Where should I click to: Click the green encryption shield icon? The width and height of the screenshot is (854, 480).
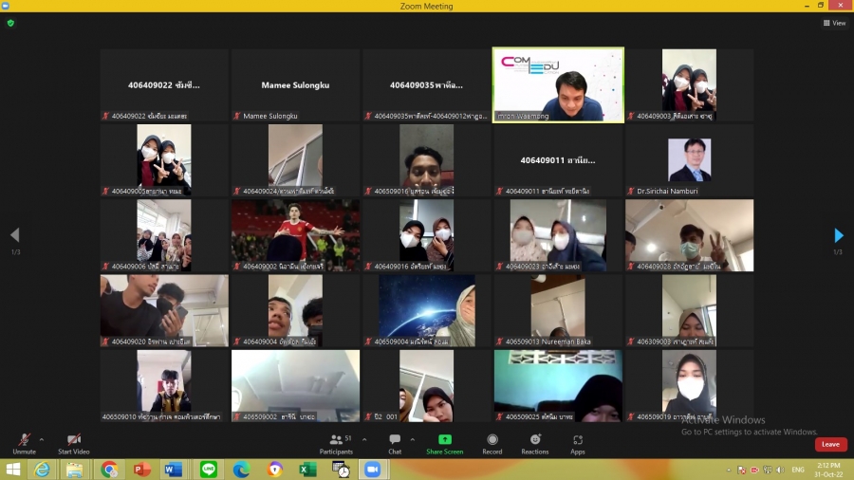tap(10, 23)
